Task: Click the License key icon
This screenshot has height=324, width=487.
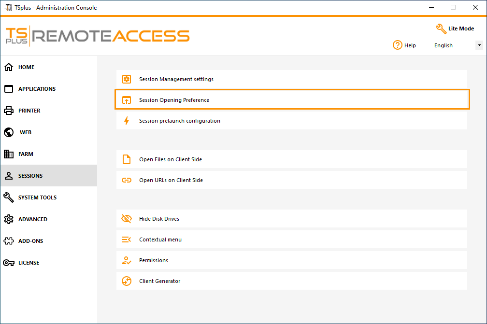Action: [9, 263]
